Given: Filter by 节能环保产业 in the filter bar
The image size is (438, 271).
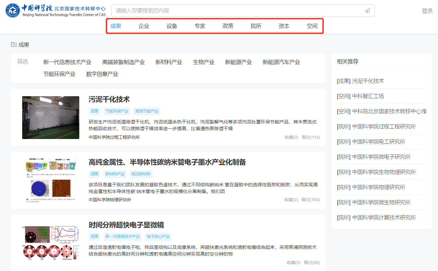Looking at the screenshot, I should click(59, 74).
